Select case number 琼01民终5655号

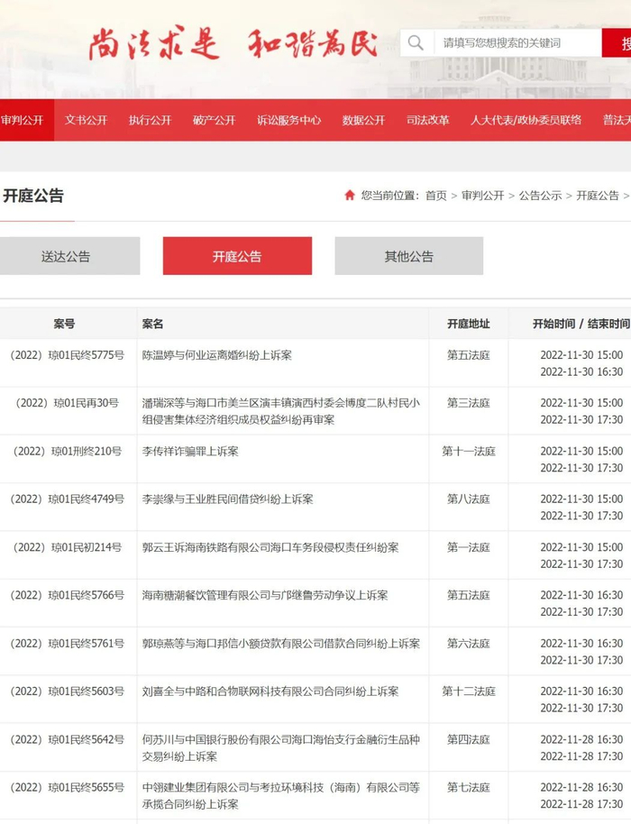point(68,788)
